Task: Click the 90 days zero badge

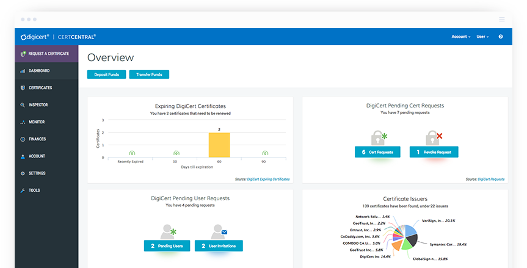Action: (265, 153)
